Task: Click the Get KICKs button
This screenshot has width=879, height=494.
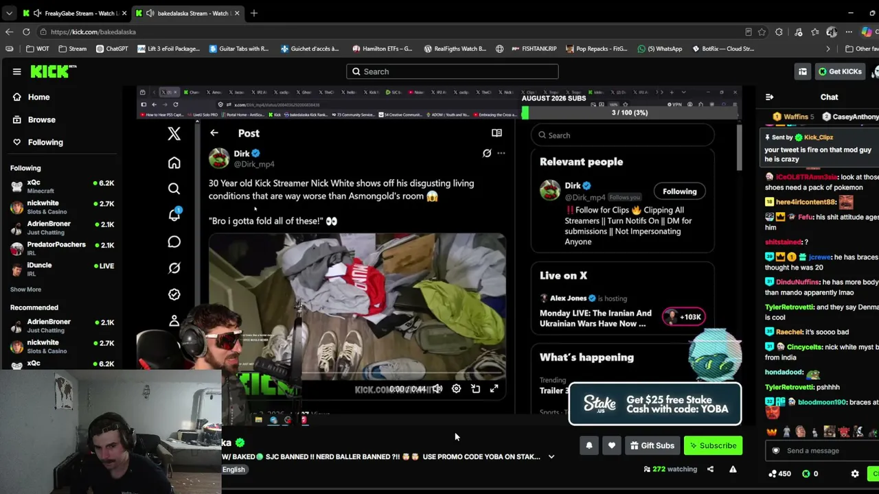Action: coord(839,71)
